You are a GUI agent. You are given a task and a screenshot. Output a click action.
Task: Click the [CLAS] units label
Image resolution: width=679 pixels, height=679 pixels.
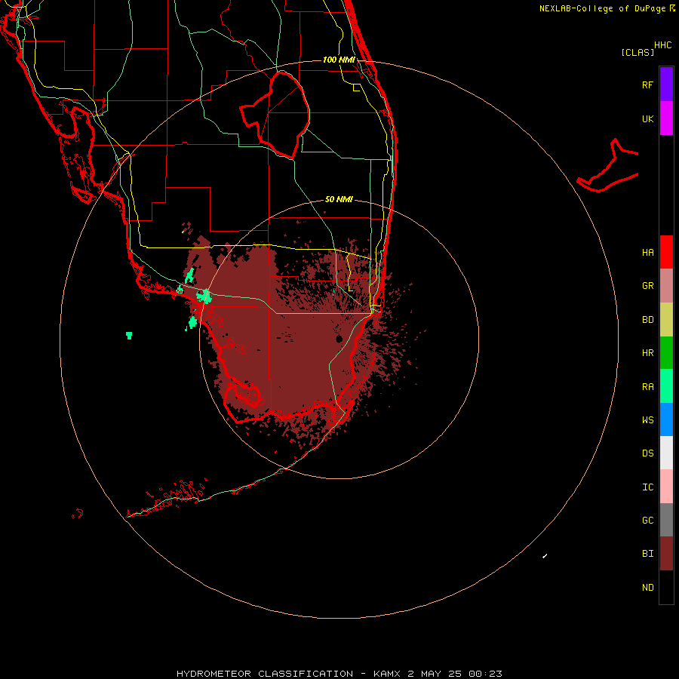(x=638, y=52)
